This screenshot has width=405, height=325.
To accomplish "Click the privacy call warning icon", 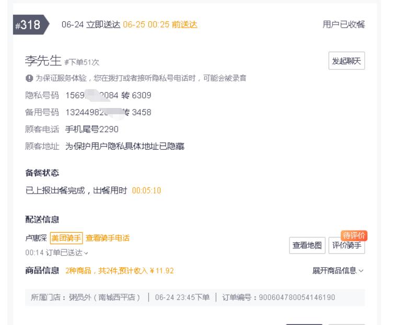I will coord(29,78).
